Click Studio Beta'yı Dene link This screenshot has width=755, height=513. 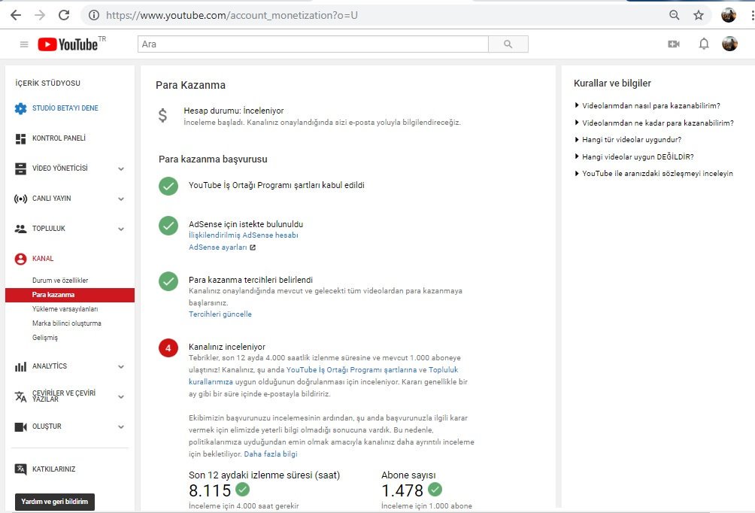tap(65, 108)
